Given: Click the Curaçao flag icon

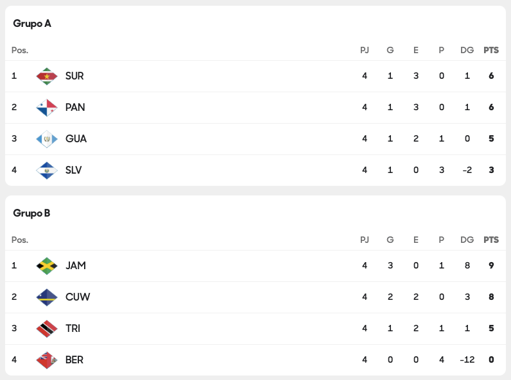Looking at the screenshot, I should 47,297.
